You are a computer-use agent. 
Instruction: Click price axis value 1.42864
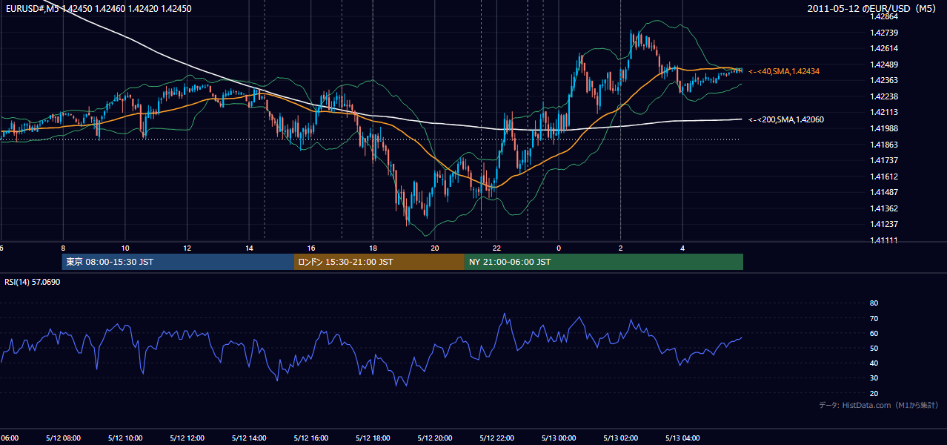coord(885,16)
